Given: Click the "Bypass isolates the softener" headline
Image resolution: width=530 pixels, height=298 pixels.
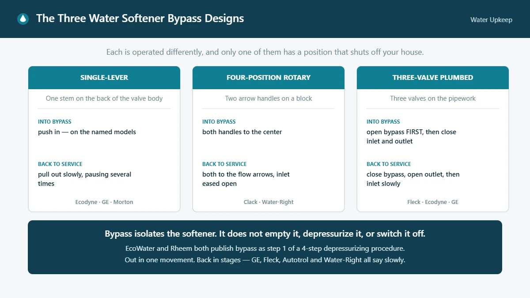Looking at the screenshot, I should (x=265, y=234).
